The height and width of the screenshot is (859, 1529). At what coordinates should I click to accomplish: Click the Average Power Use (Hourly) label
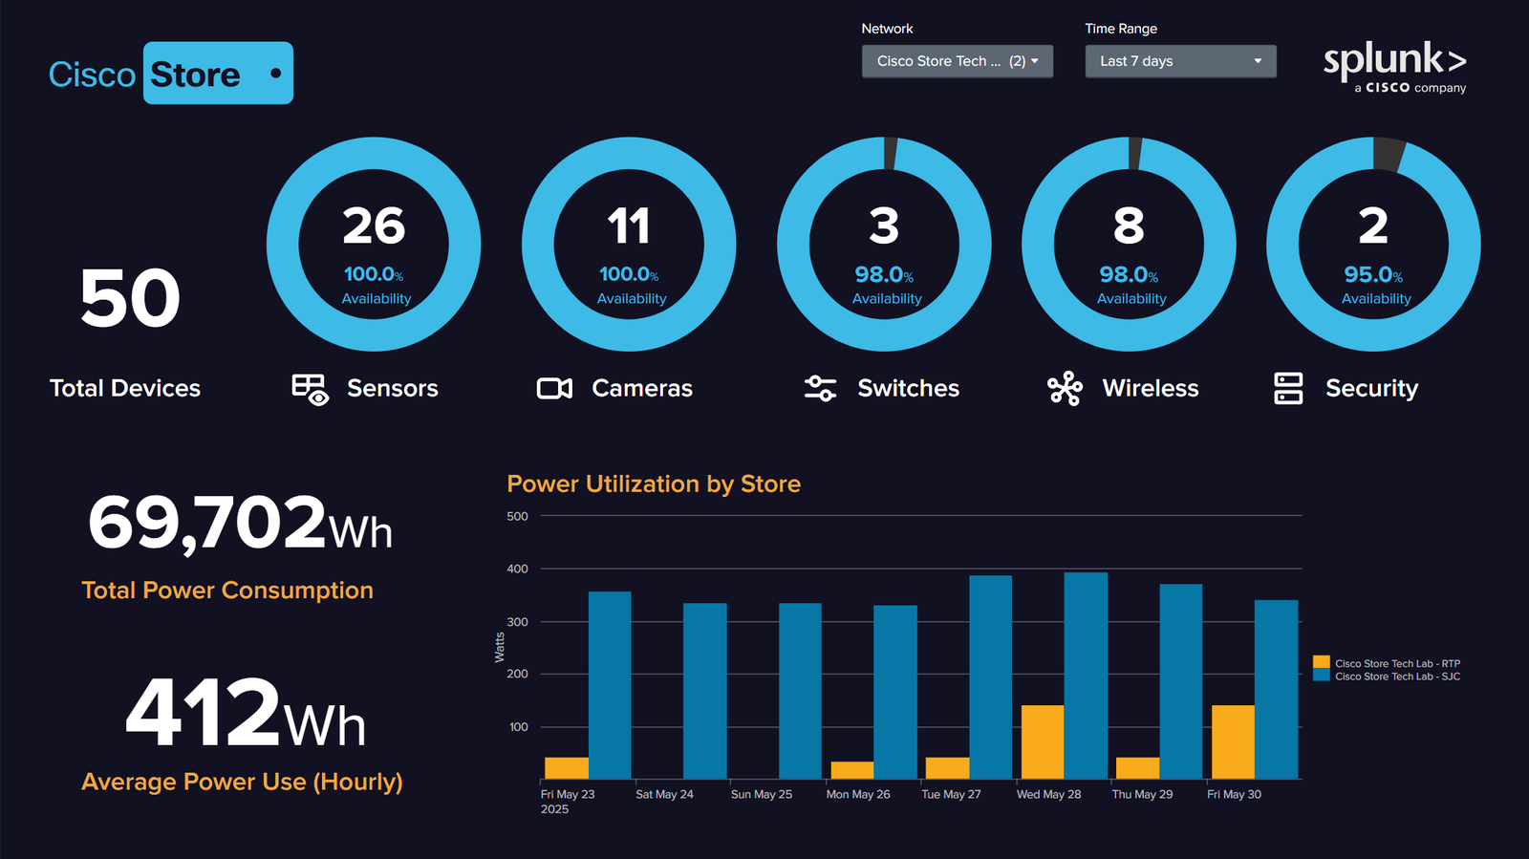tap(242, 782)
